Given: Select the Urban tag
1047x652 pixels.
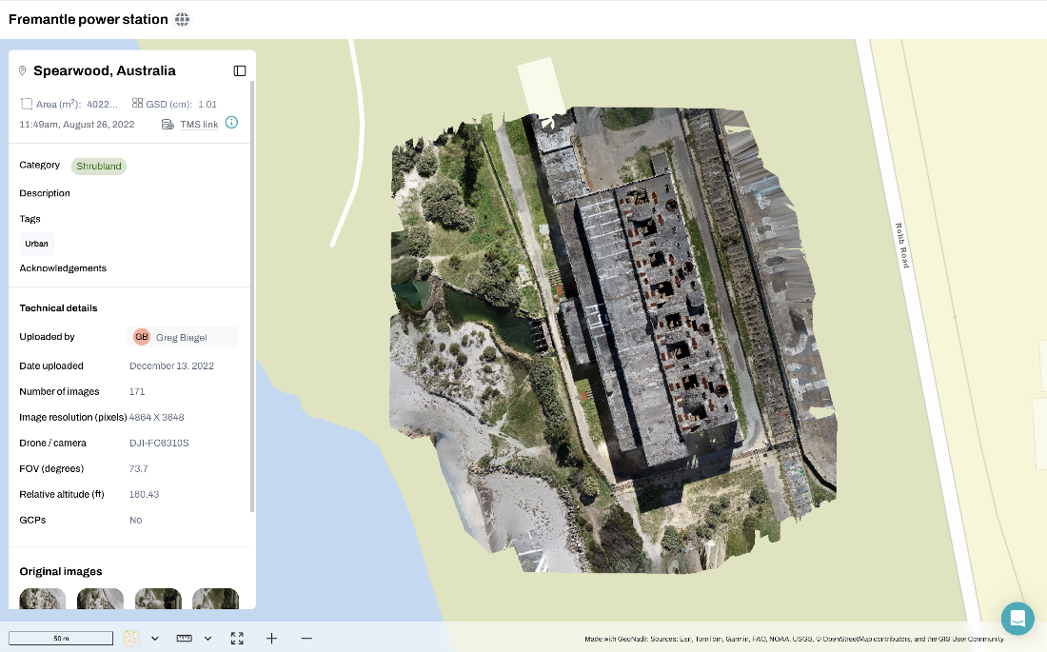Looking at the screenshot, I should (37, 244).
